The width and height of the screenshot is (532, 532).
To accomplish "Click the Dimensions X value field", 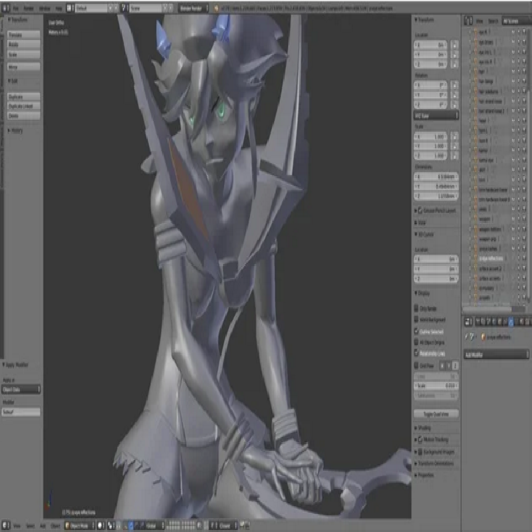I will coord(436,177).
